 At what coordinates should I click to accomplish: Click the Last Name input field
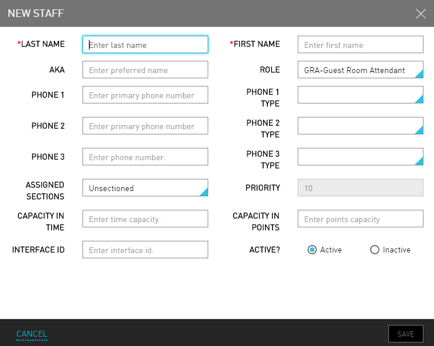[x=145, y=44]
